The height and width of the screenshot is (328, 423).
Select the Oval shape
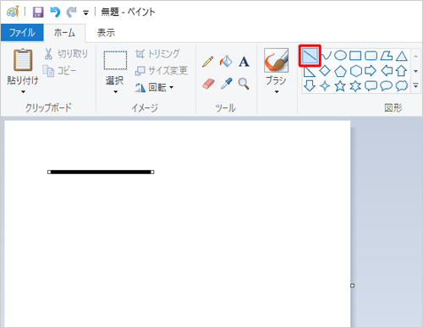(x=340, y=56)
